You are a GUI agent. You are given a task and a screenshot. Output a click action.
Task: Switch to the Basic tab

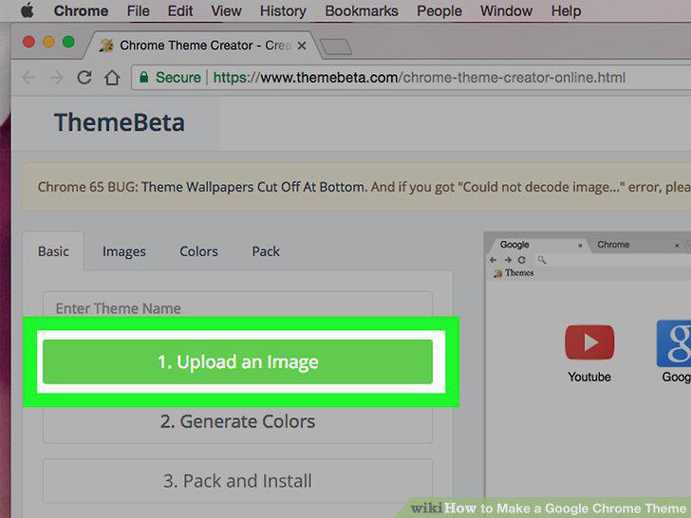(x=53, y=251)
